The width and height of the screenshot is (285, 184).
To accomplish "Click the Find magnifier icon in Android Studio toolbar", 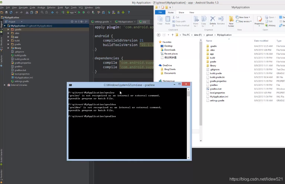I will [x=42, y=12].
